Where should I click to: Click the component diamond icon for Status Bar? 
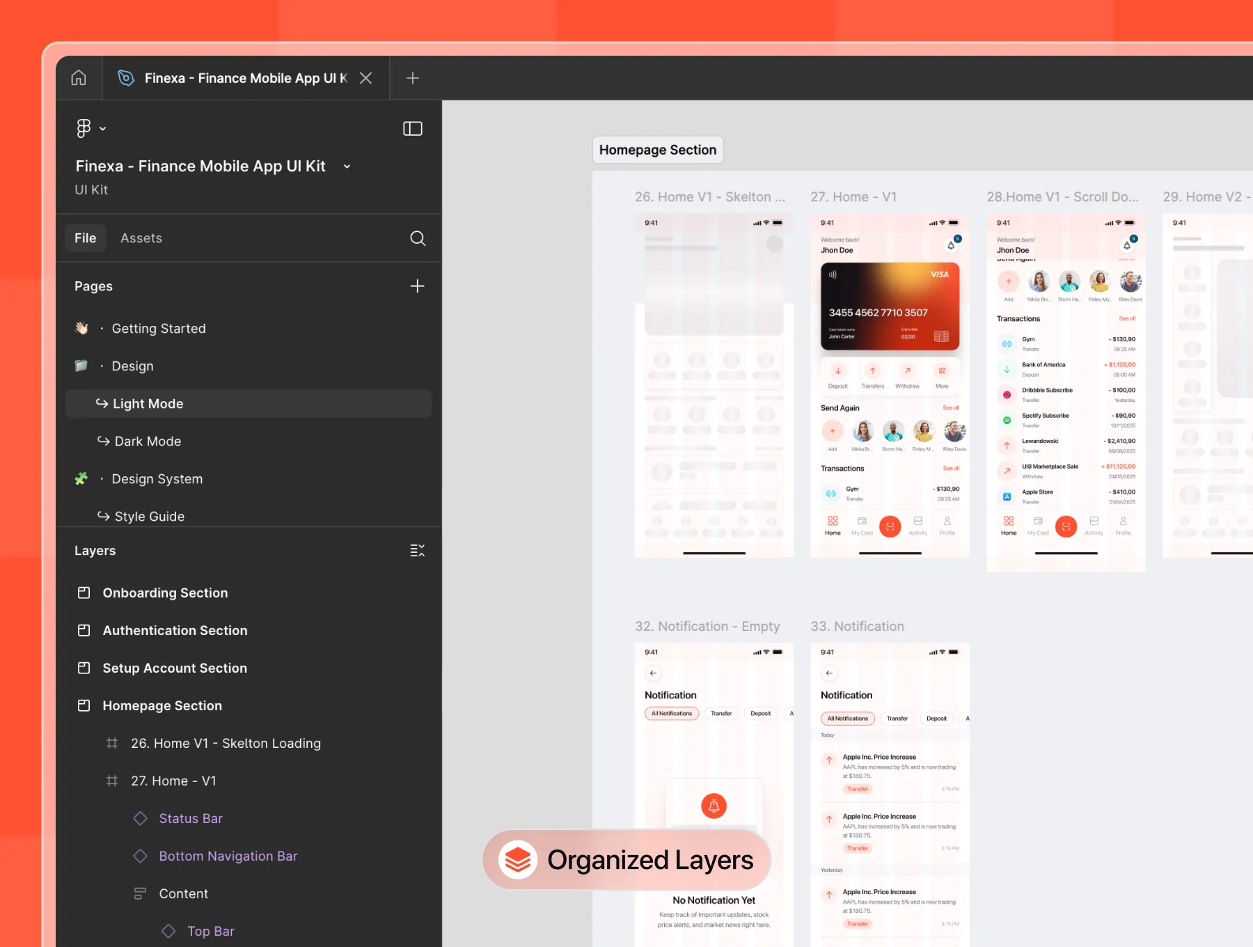click(140, 818)
